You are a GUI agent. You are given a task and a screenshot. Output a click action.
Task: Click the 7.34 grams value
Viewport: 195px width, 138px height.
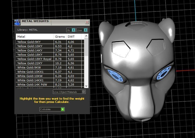tap(58, 50)
